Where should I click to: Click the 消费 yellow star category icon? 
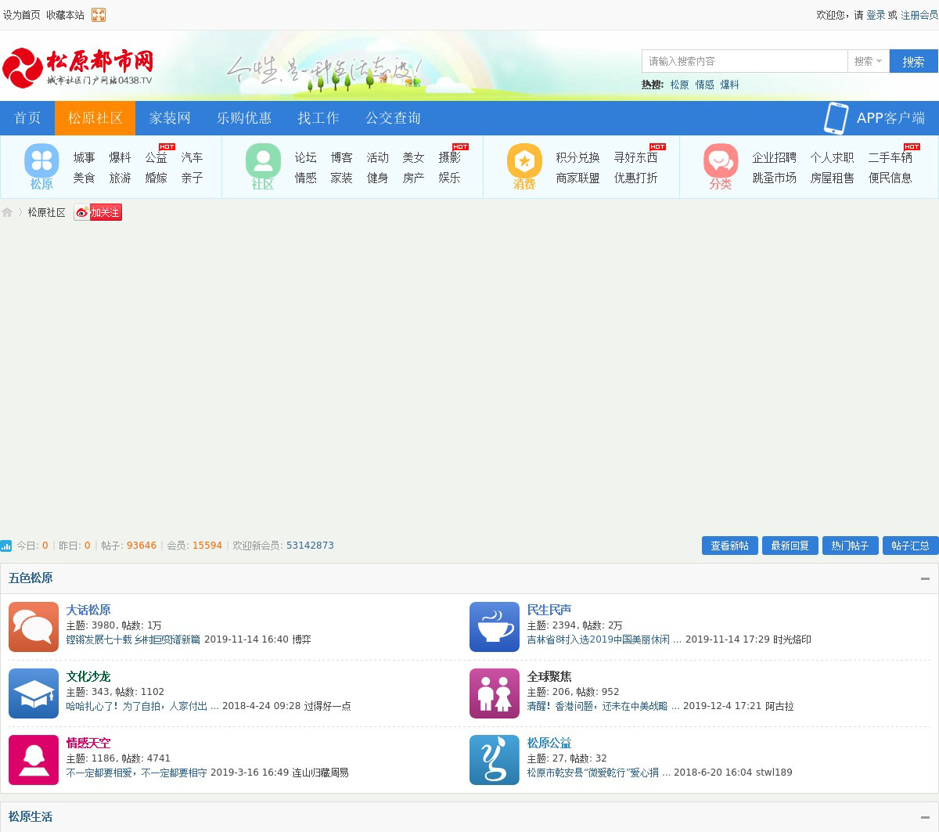(x=524, y=161)
